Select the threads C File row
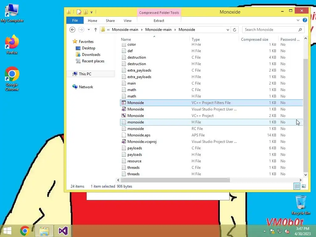 coord(211,168)
